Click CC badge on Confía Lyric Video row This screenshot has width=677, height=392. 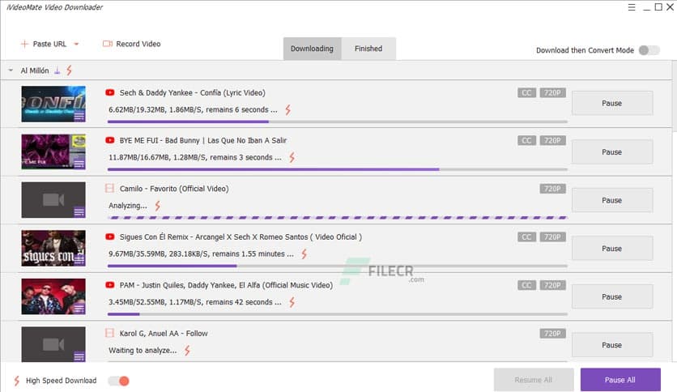pos(526,93)
